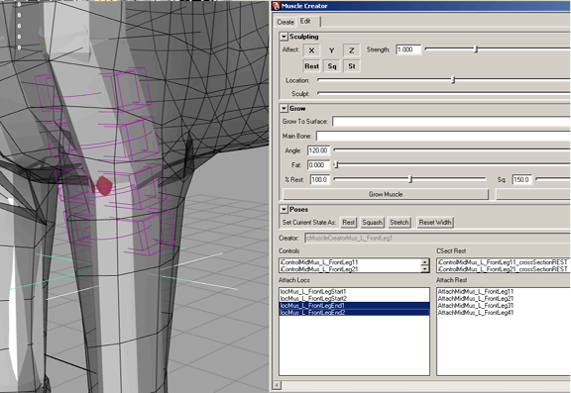Click the horizontal scrollbar left arrow

278,385
